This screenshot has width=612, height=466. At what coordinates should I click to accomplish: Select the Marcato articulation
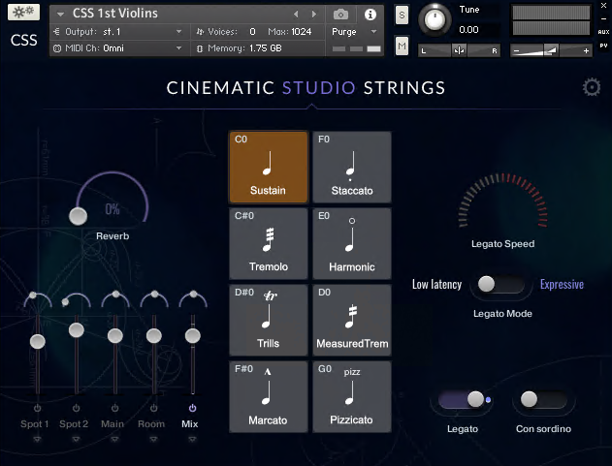pos(269,396)
